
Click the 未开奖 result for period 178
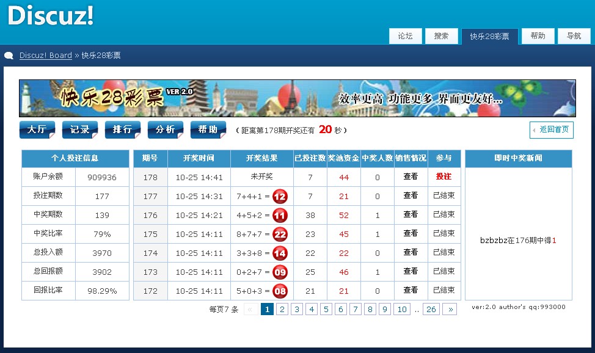click(262, 176)
